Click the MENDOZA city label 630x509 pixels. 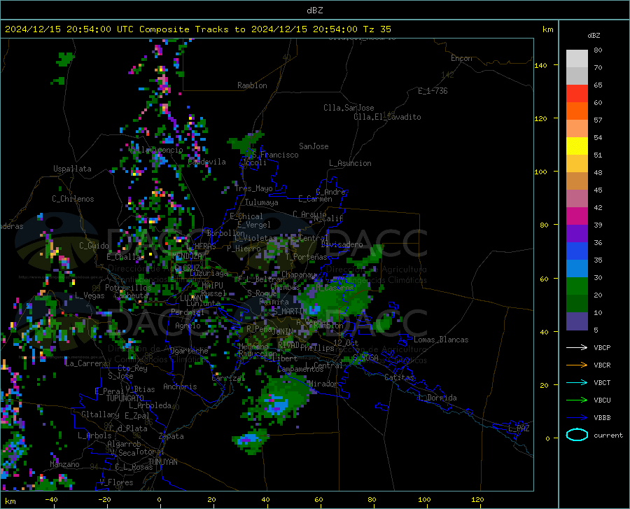pyautogui.click(x=187, y=256)
